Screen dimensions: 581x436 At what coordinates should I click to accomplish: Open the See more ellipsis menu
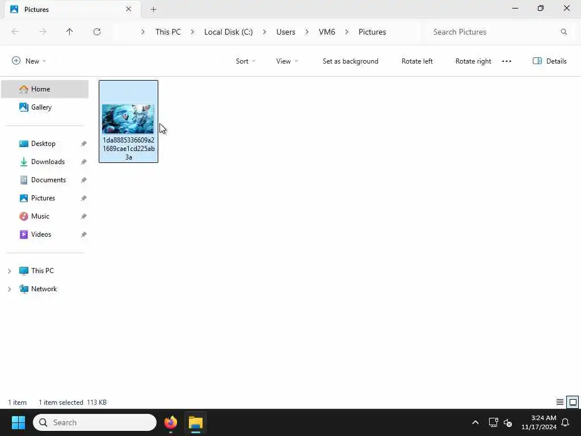507,61
